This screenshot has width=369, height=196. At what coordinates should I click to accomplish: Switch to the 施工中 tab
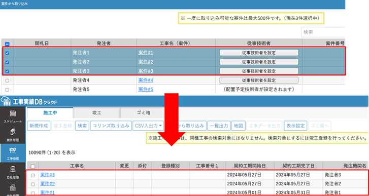coord(50,112)
